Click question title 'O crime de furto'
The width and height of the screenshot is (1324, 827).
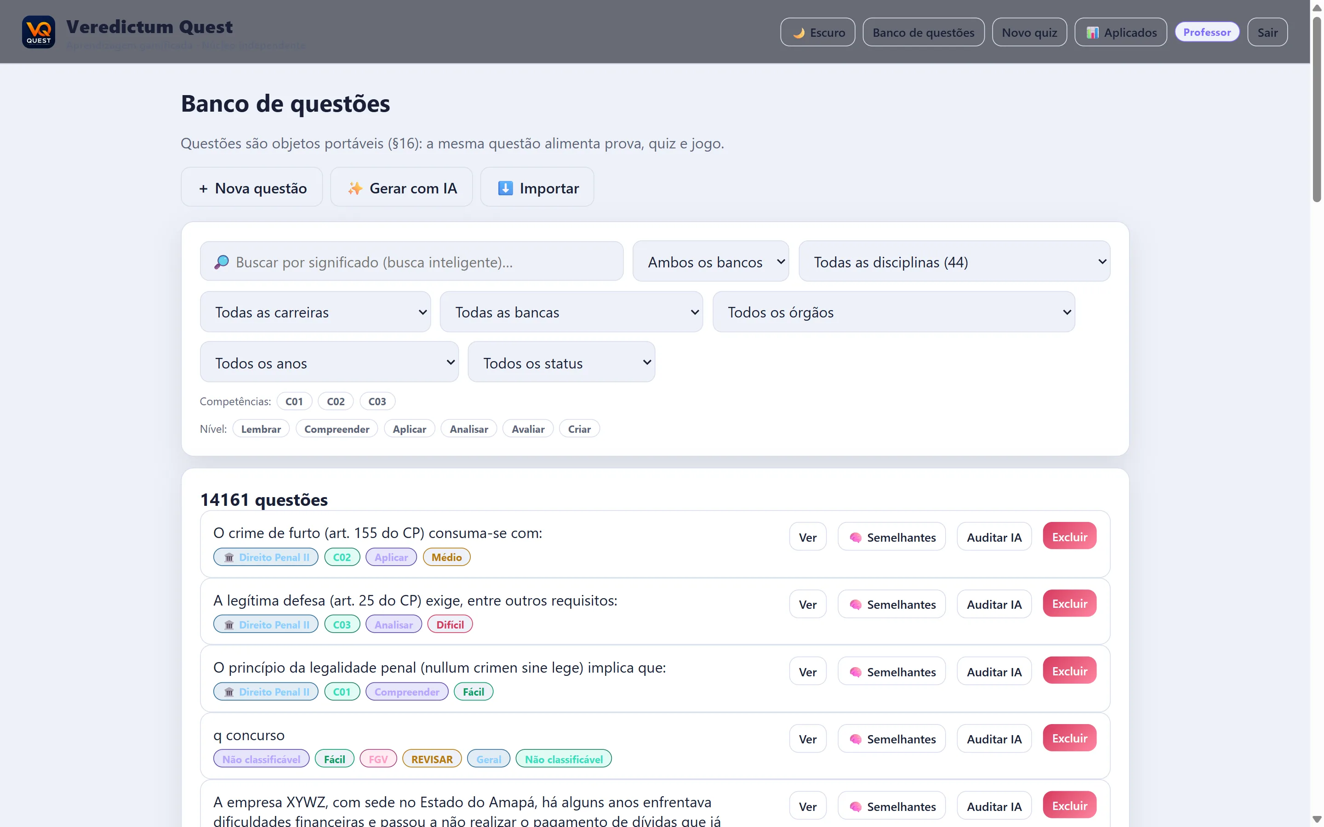377,533
